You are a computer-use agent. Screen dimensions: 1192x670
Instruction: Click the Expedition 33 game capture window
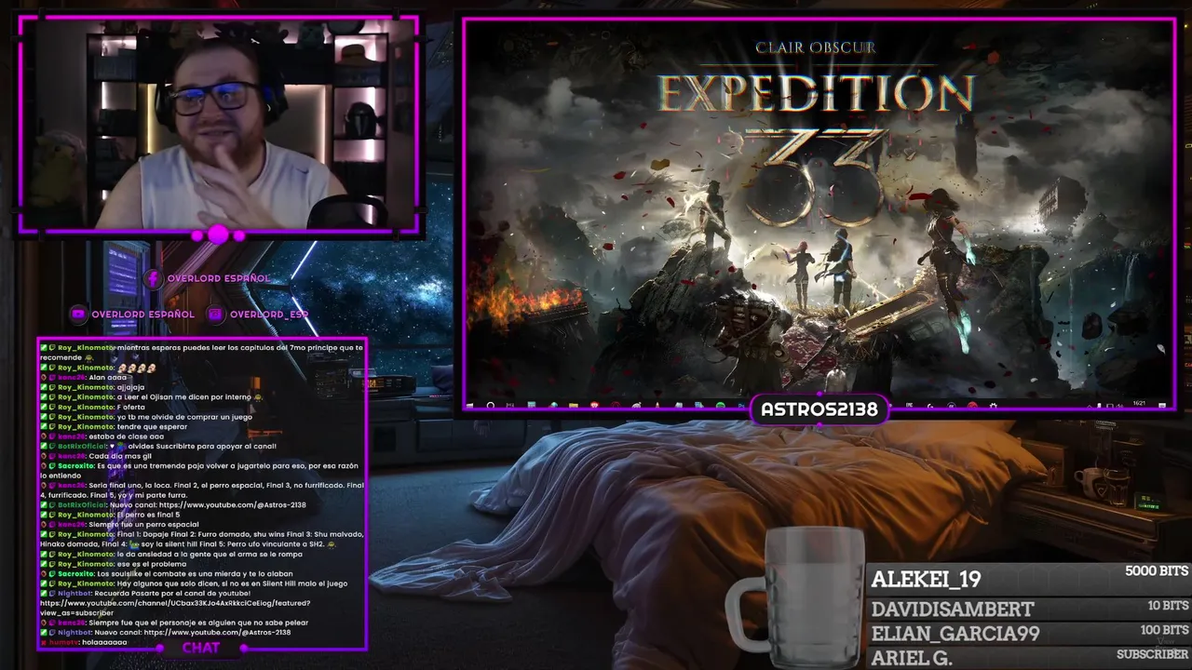click(819, 214)
